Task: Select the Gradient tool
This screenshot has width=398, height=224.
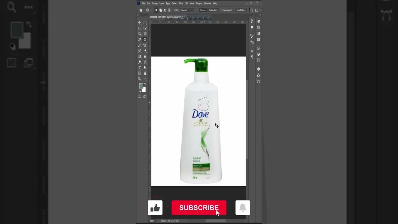Action: pyautogui.click(x=140, y=56)
